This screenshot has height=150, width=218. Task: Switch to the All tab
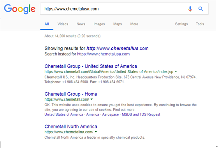[x=47, y=24]
